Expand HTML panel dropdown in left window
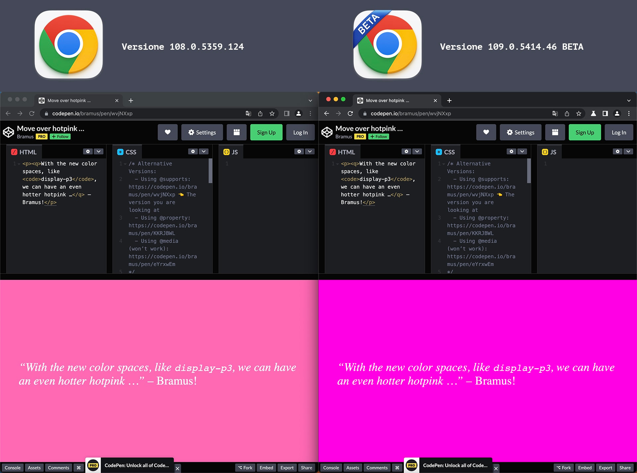 pos(99,151)
